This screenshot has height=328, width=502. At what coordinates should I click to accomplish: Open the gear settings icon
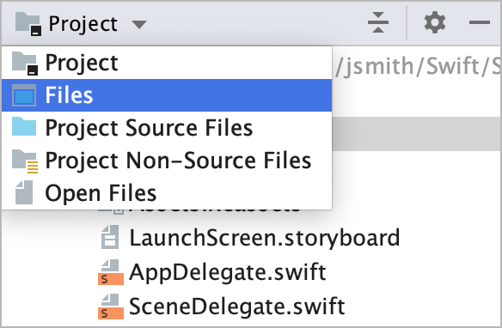pos(434,22)
